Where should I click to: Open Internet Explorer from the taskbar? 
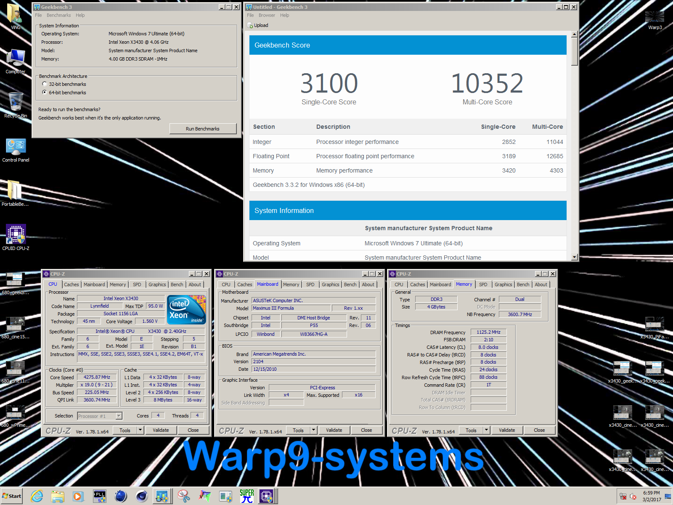(x=37, y=497)
